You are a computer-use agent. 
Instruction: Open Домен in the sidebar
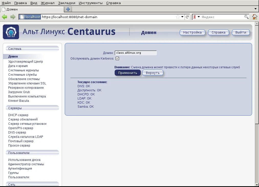13,57
